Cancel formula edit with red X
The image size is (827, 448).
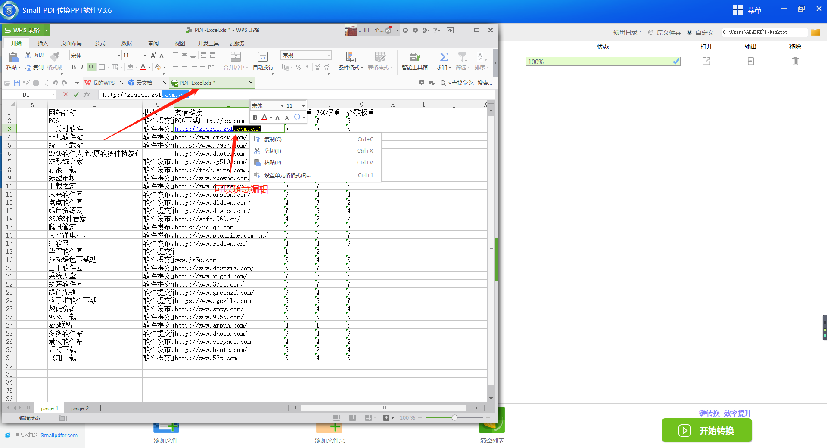pos(65,94)
